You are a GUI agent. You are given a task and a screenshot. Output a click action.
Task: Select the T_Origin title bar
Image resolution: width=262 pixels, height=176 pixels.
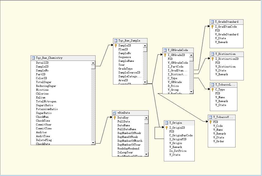click(x=179, y=123)
